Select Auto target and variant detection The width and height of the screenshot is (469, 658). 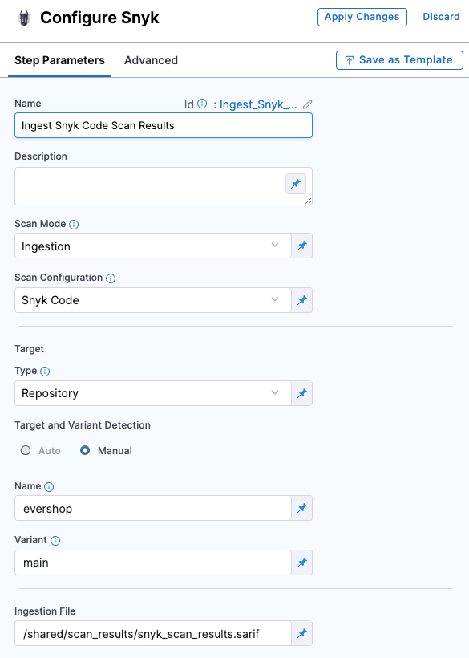pyautogui.click(x=26, y=450)
